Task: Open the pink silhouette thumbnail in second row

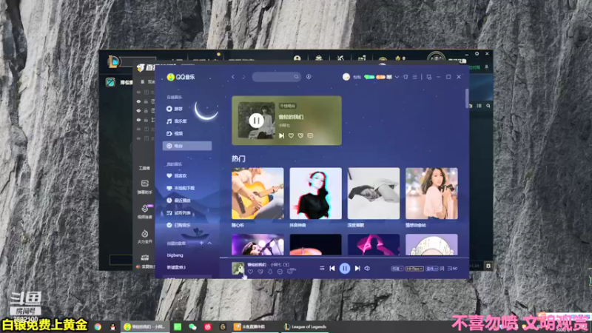Action: point(374,245)
